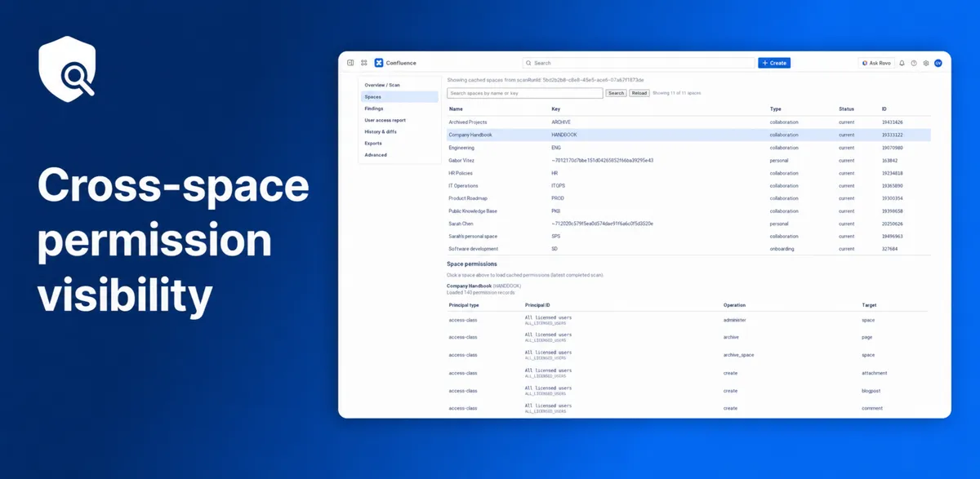Click the administer operation cell
Image resolution: width=980 pixels, height=479 pixels.
click(x=735, y=320)
